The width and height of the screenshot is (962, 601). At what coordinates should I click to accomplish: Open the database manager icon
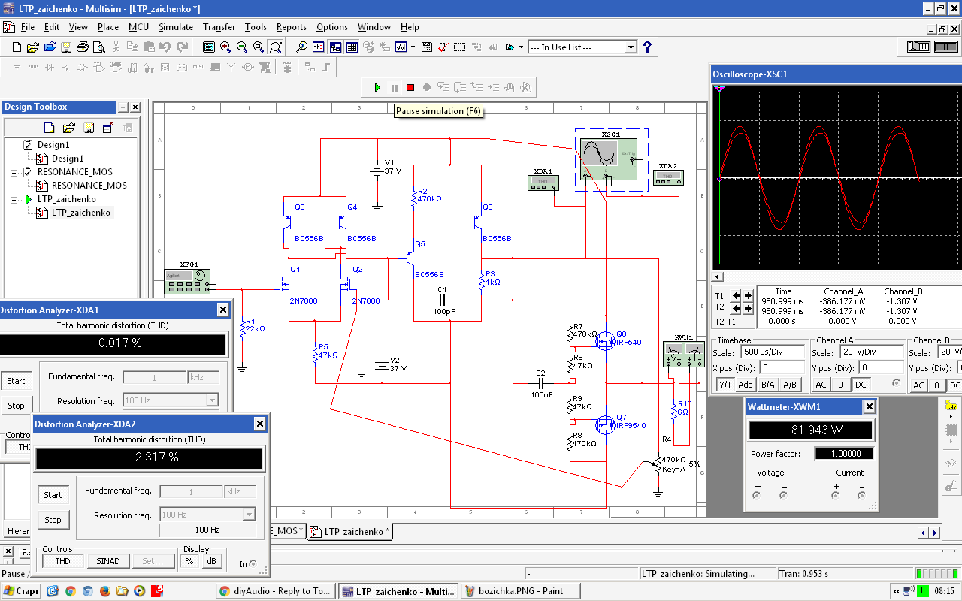point(368,47)
